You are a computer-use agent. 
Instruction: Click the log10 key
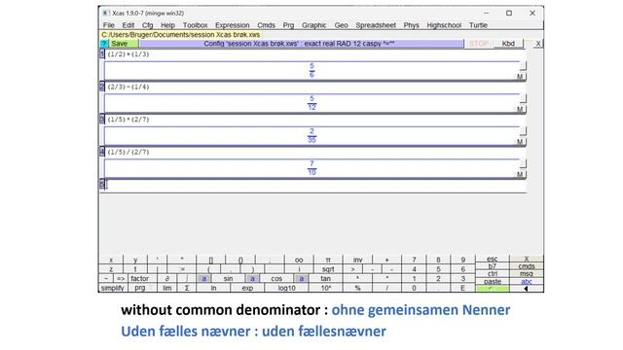pos(287,288)
